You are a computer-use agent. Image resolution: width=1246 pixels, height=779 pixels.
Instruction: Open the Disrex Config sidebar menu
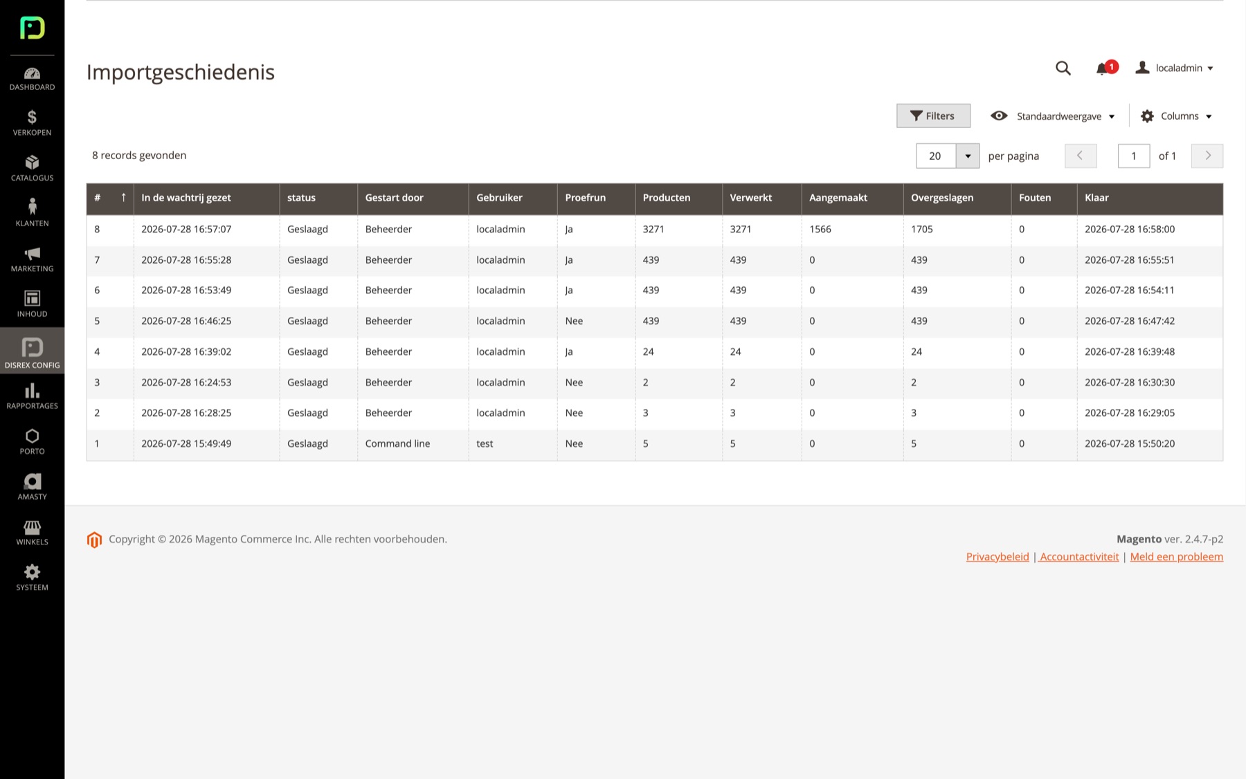coord(32,351)
